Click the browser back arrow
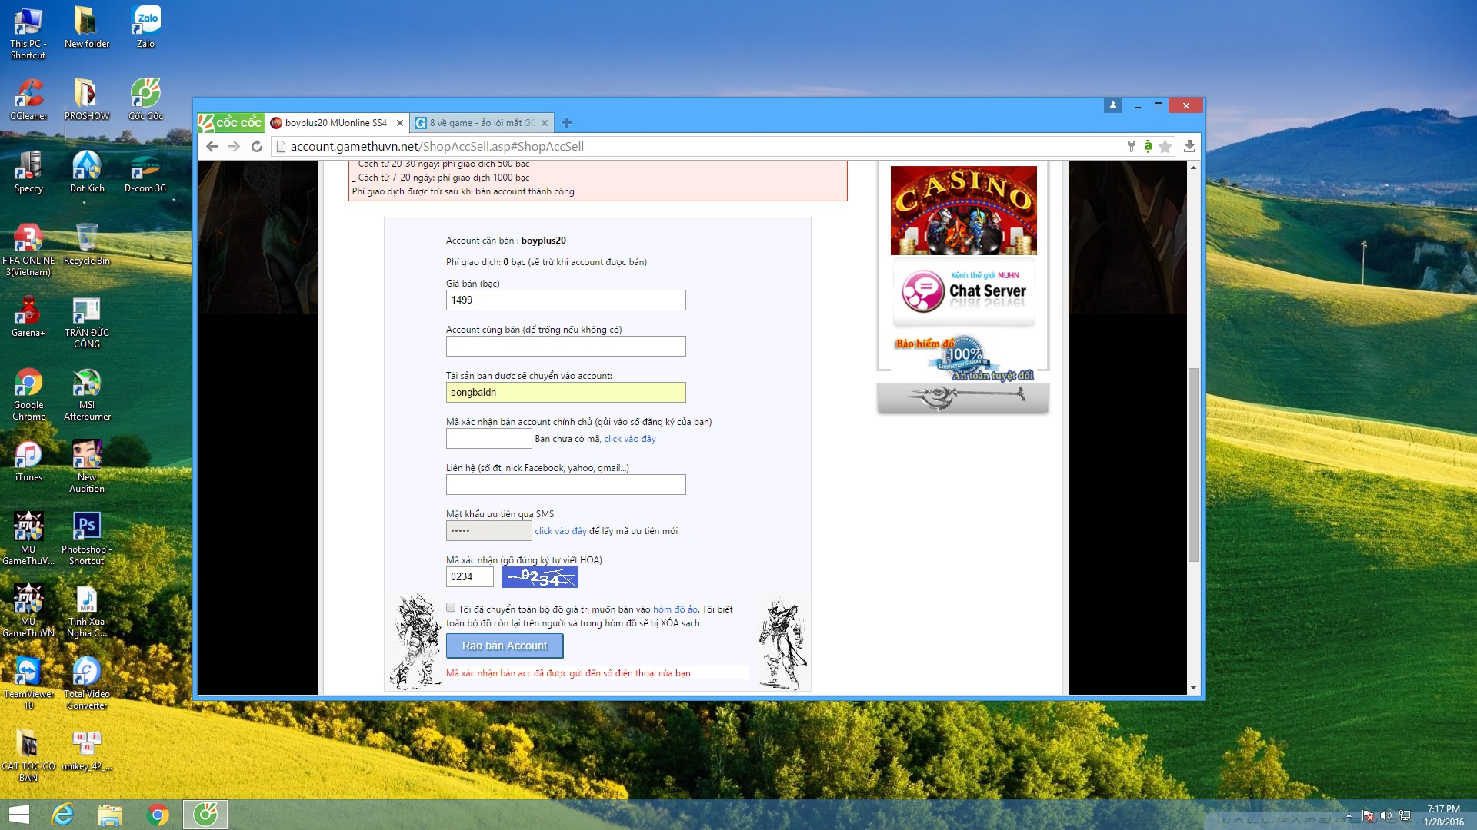The image size is (1477, 830). pyautogui.click(x=212, y=146)
